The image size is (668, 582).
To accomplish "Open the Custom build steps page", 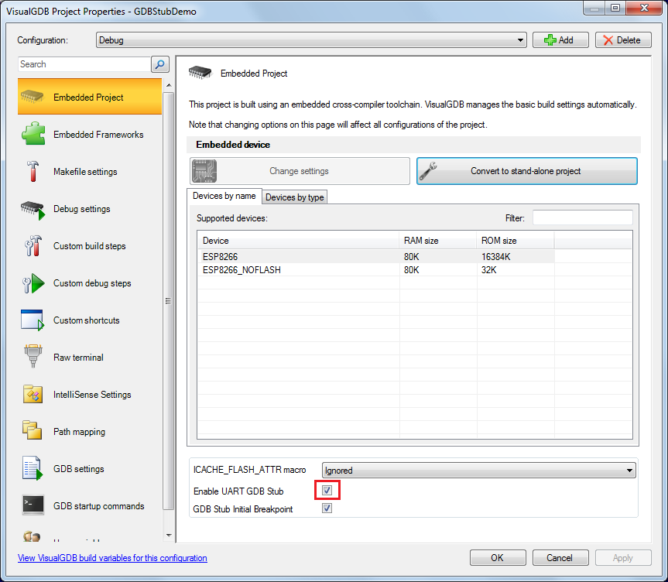I will (x=90, y=246).
